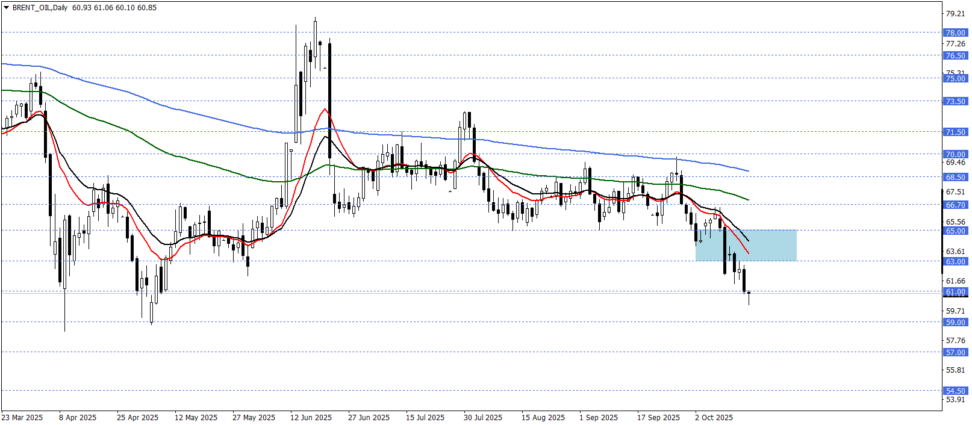
Task: Select the 63.00 price level label
Action: pyautogui.click(x=955, y=262)
